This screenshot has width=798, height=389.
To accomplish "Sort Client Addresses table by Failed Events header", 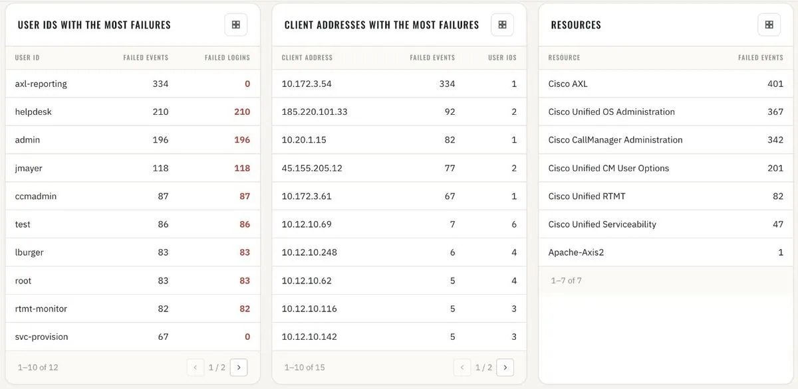I will [x=432, y=58].
